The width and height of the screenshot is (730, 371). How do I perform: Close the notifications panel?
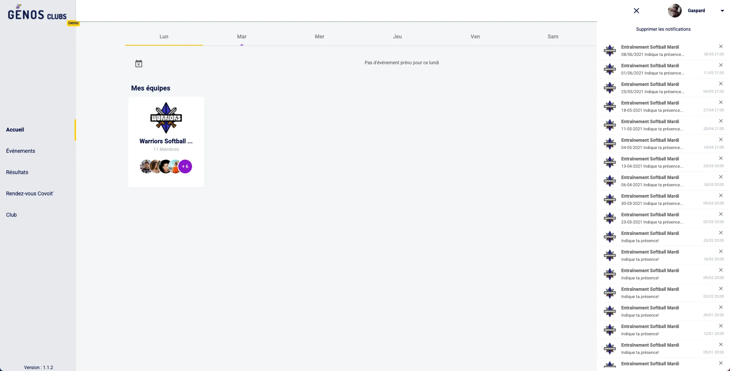tap(636, 11)
